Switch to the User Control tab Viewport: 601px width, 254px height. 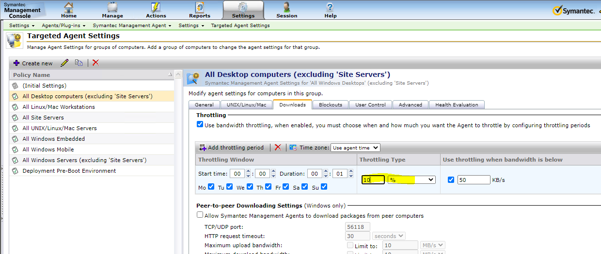370,105
